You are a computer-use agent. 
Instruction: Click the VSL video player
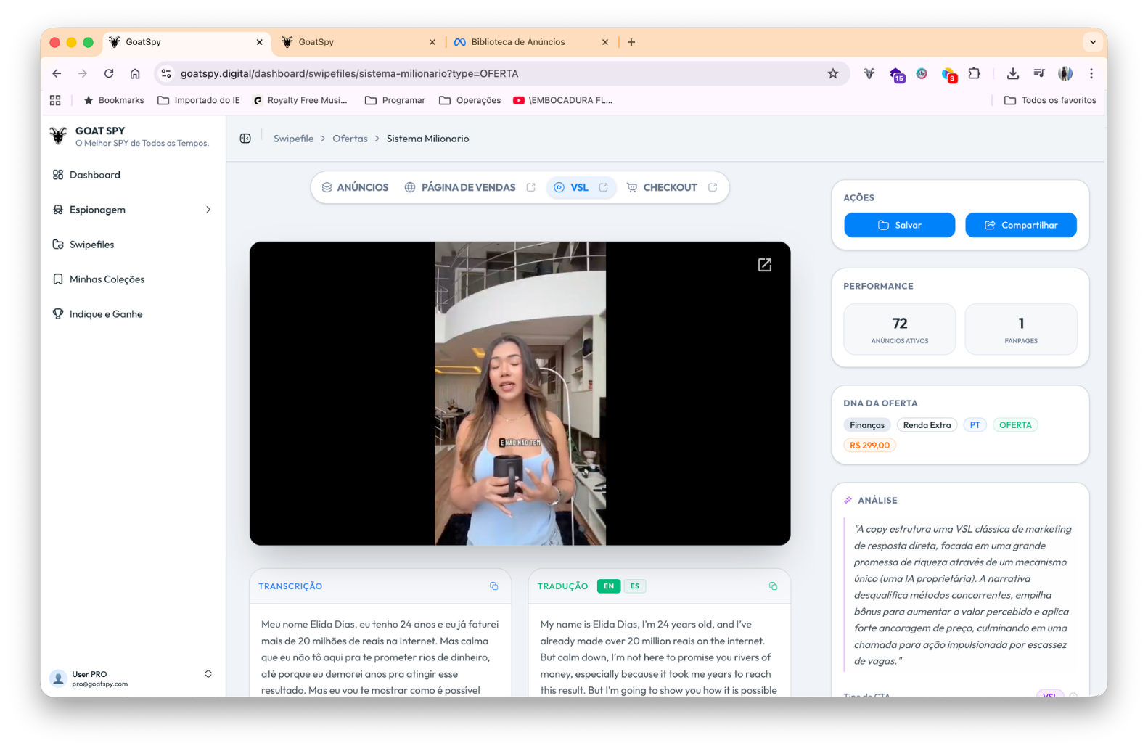coord(520,393)
